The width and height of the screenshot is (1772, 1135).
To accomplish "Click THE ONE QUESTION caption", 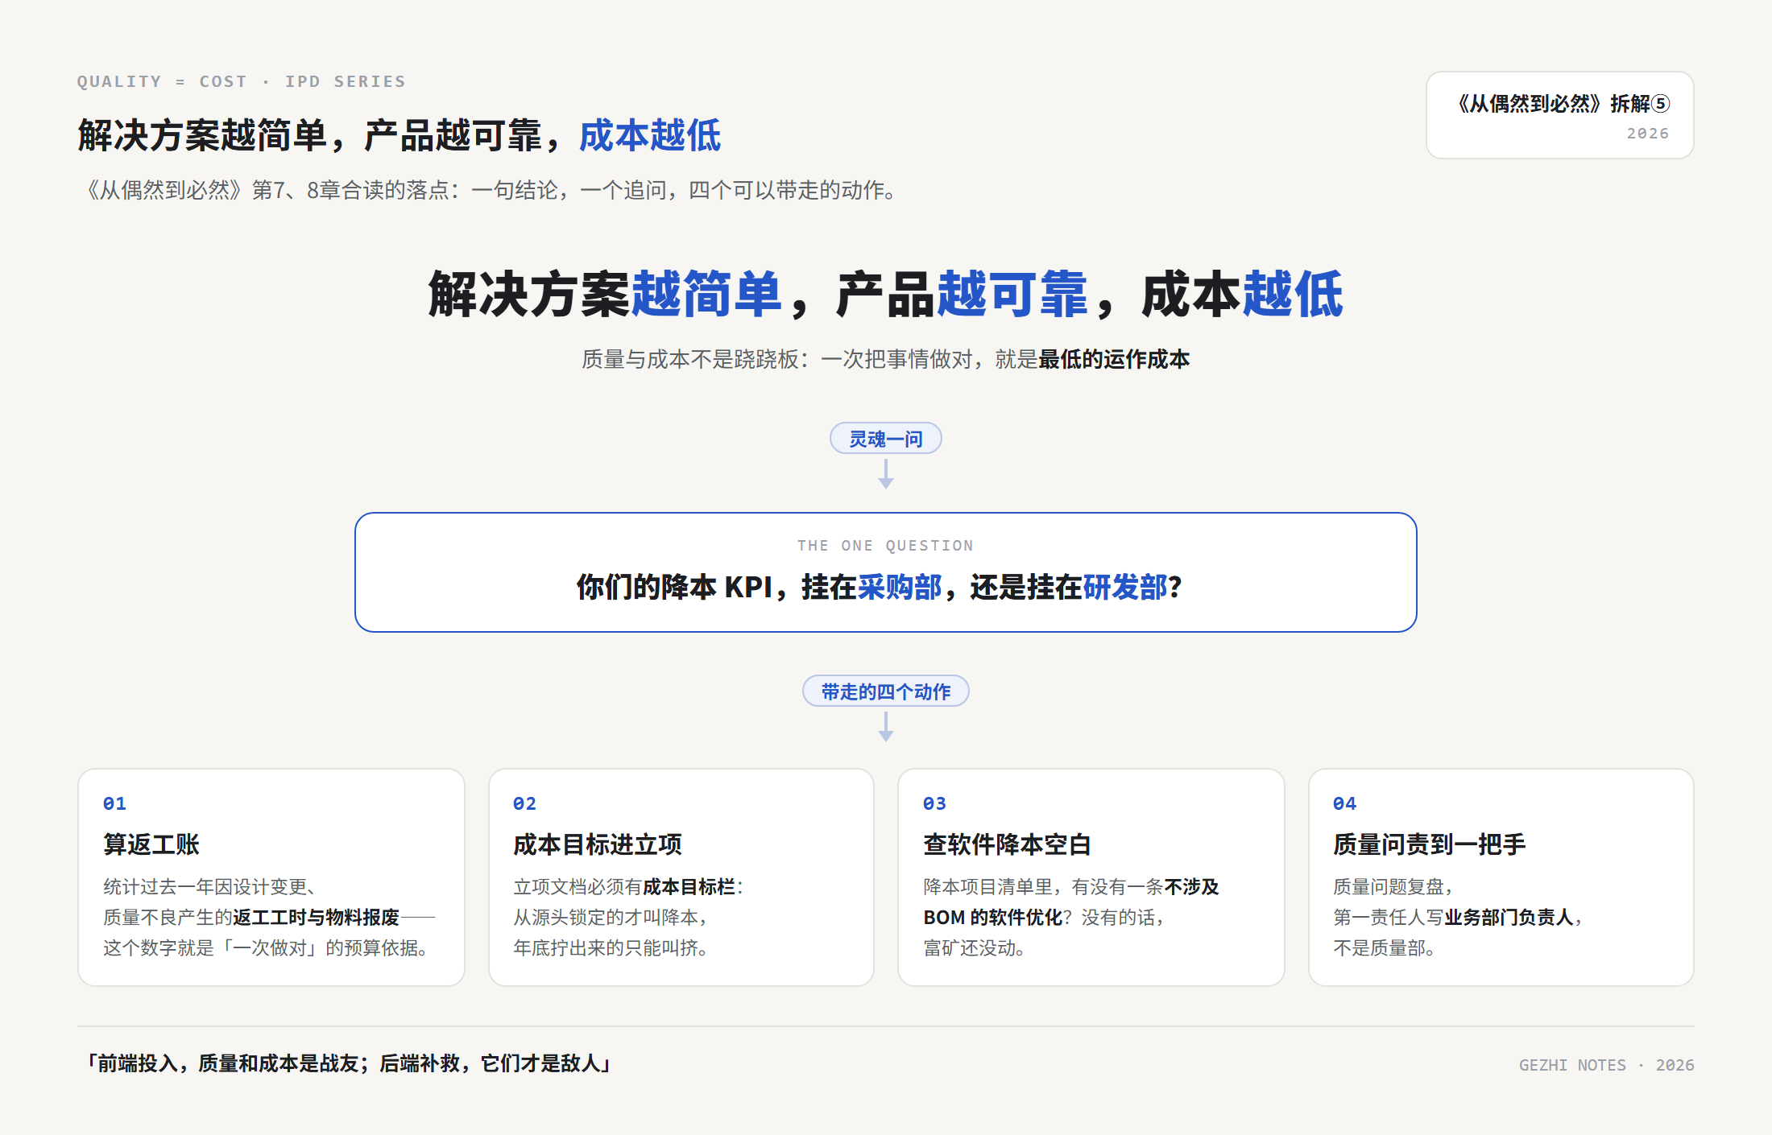I will 885,546.
